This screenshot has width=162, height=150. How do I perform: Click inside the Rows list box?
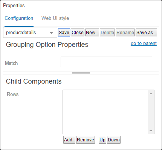point(105,112)
